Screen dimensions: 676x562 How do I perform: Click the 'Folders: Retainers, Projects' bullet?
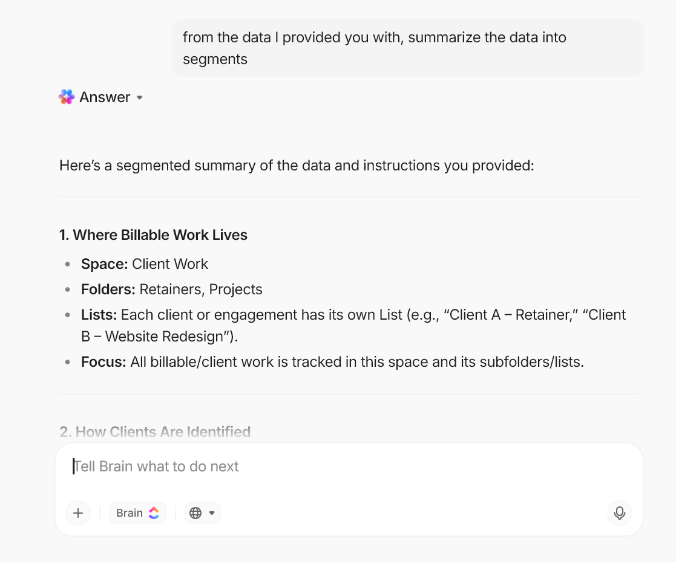[172, 289]
